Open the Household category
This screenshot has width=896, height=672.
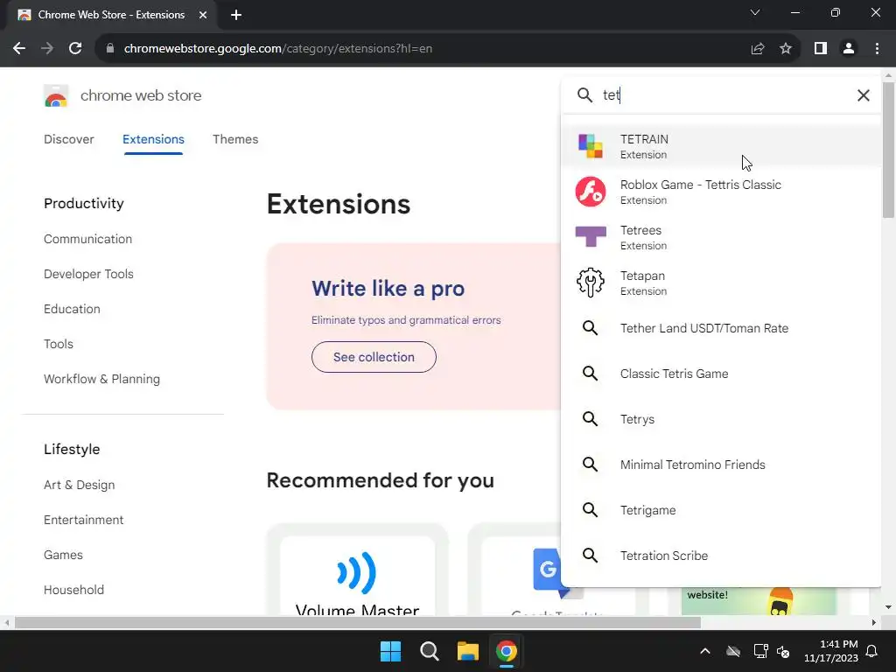(x=73, y=590)
